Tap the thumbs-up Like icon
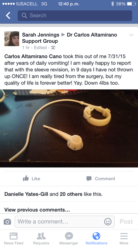 26,178
